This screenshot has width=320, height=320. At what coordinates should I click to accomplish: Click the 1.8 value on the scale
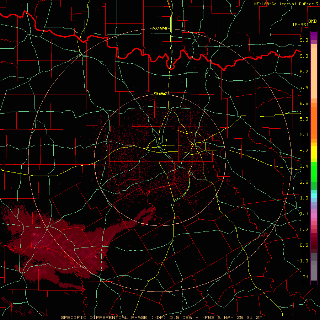pos(304,198)
